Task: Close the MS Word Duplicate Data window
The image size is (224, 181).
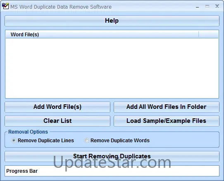Action: [217, 6]
